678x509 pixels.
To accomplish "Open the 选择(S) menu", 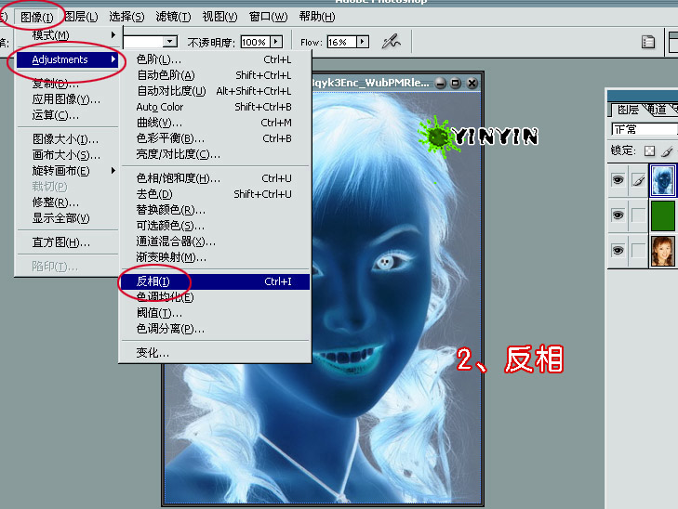I will pyautogui.click(x=126, y=17).
